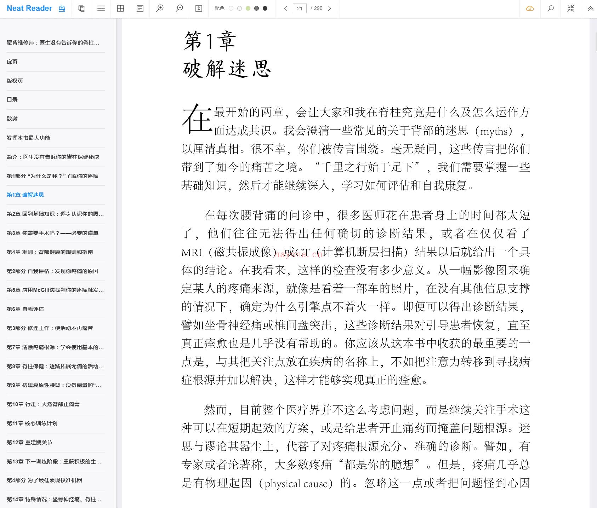Screen dimensions: 597x508
Task: Open the notes panel icon
Action: [140, 8]
